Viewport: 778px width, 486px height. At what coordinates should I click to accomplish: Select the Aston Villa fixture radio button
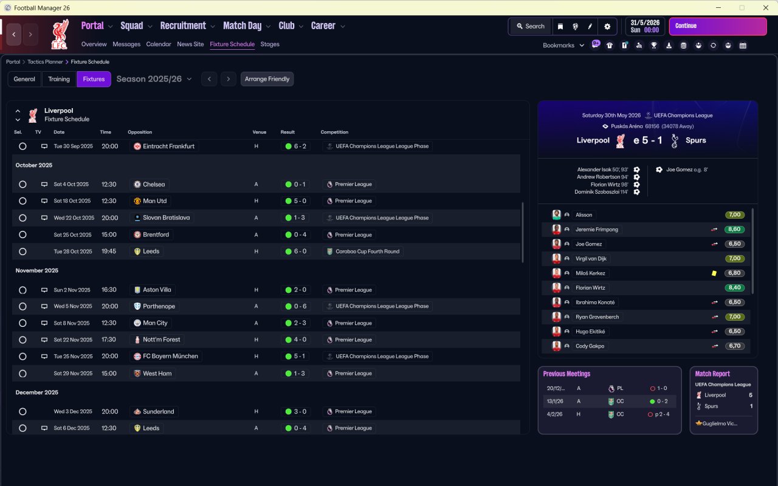click(22, 290)
